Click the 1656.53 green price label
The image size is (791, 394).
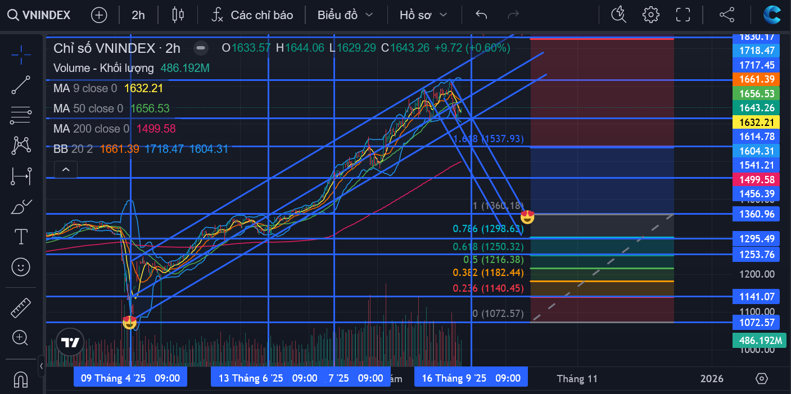757,94
